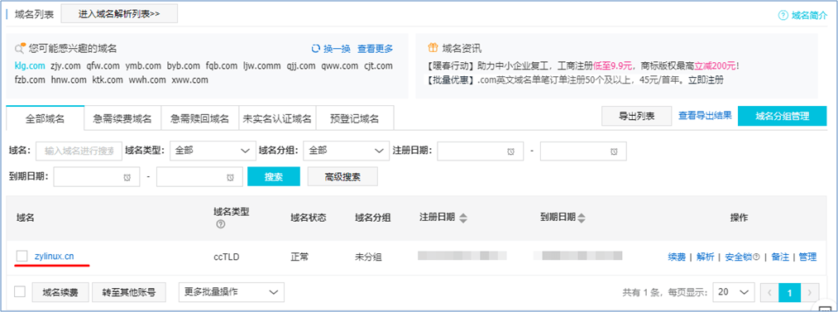Click suggested domain xww.com
838x312 pixels.
point(189,80)
